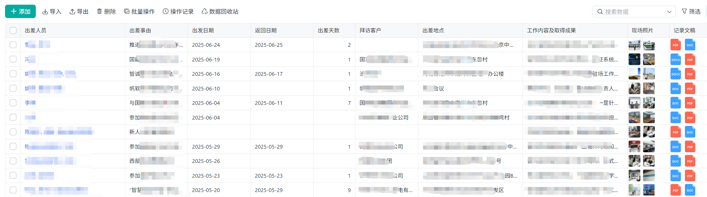Open DOCX file in 2025-06-19 row

pyautogui.click(x=676, y=60)
